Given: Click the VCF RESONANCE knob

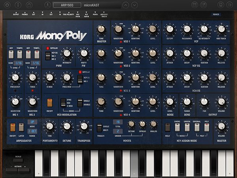Looking at the screenshot, I should 187,29.
